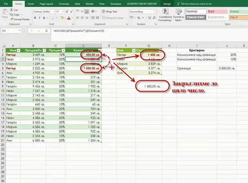Screen dimensions: 248x183
Task: Switch to the Data tab
Action: (77, 4)
